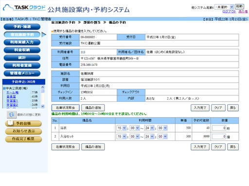Open the 音楽室 link
This screenshot has width=249, height=186.
pyautogui.click(x=11, y=97)
